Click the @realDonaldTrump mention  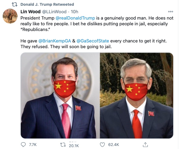click(x=75, y=18)
